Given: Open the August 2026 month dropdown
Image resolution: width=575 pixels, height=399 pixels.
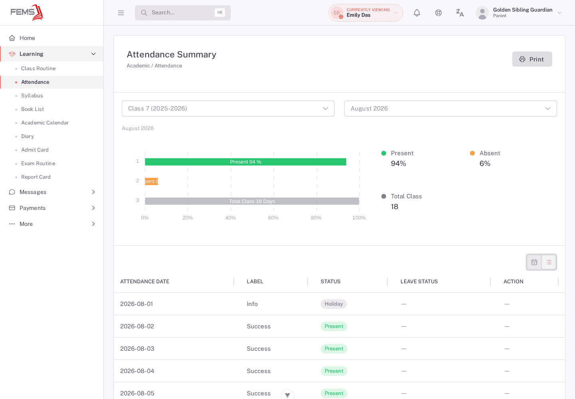Looking at the screenshot, I should coord(450,109).
